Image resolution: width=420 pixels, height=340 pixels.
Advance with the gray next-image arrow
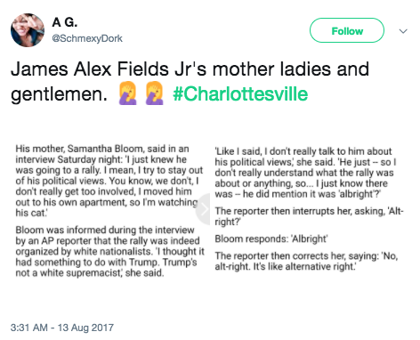(204, 209)
